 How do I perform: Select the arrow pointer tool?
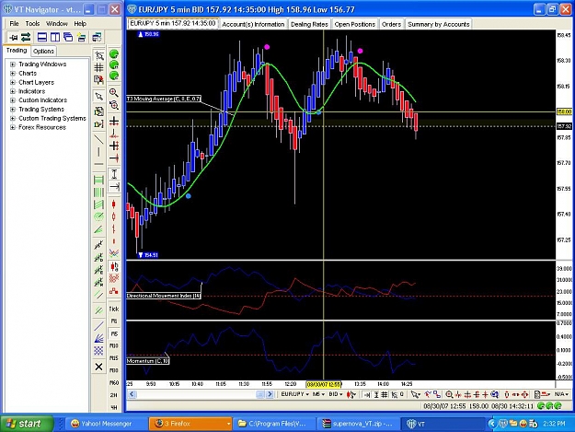click(x=98, y=96)
